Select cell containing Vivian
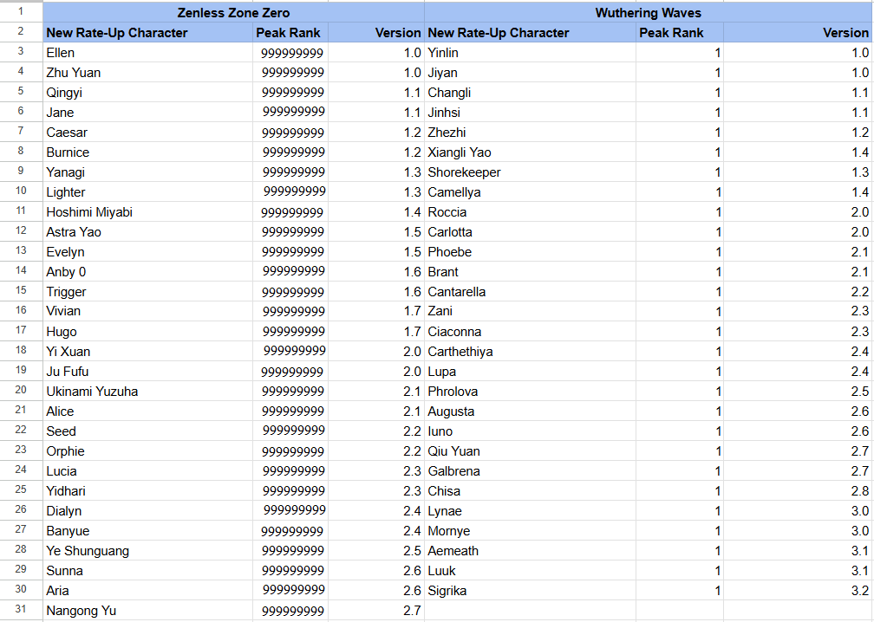This screenshot has height=622, width=874. [147, 311]
